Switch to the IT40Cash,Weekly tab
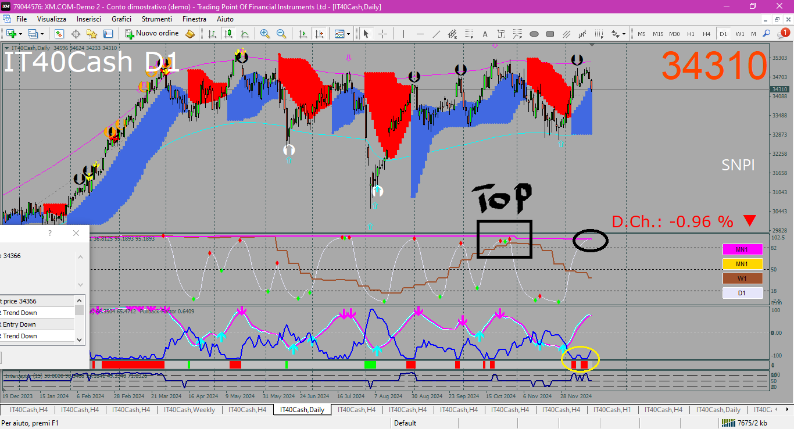Screen dimensions: 794x429 point(189,410)
